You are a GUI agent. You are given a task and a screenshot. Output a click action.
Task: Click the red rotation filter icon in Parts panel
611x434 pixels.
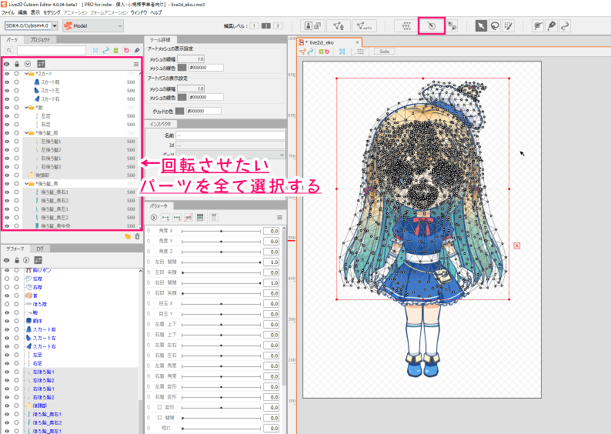(126, 50)
